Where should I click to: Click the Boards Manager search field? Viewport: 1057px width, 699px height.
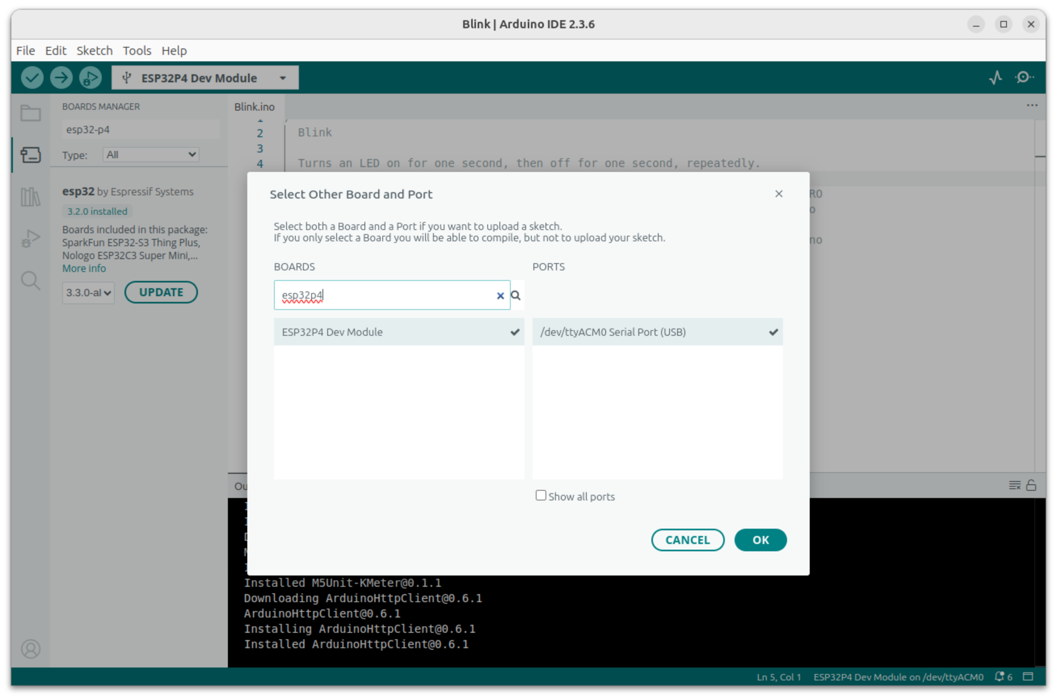pyautogui.click(x=141, y=130)
